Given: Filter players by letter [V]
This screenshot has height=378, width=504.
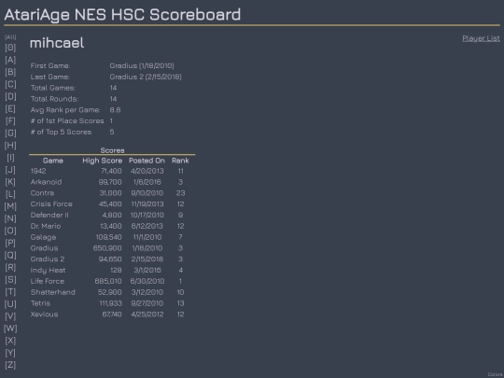Looking at the screenshot, I should point(10,316).
